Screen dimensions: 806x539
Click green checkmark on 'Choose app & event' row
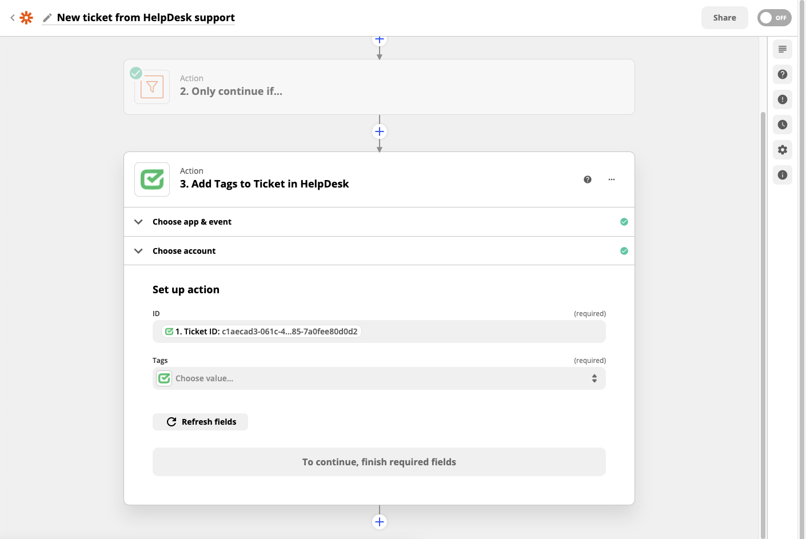[624, 222]
